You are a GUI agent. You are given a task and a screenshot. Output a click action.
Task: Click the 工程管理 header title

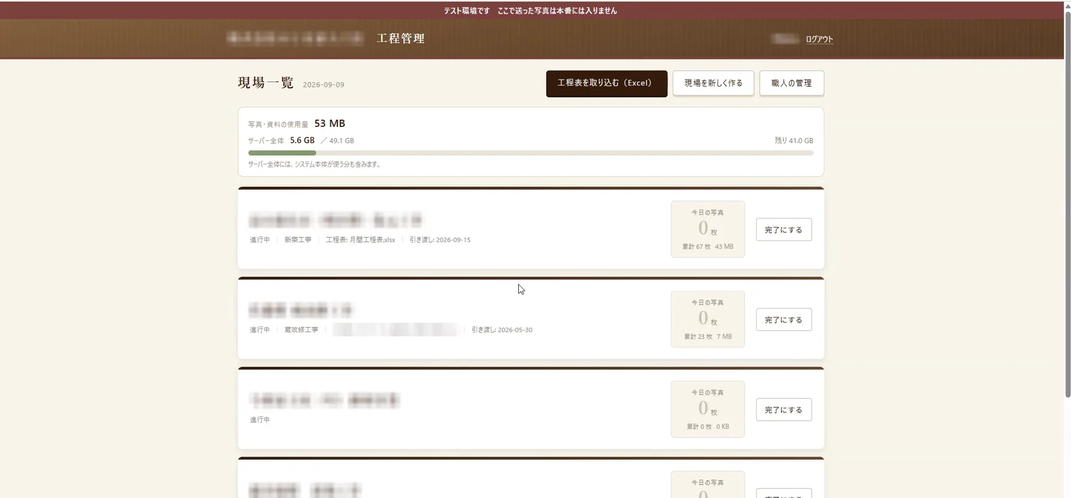[x=400, y=38]
